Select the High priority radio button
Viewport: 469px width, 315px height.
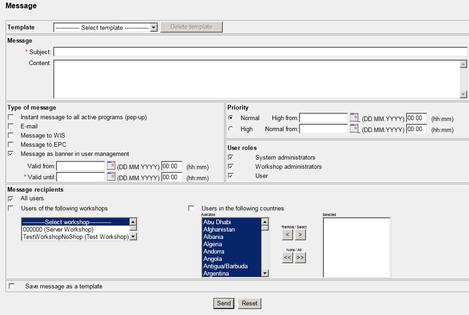[x=231, y=129]
